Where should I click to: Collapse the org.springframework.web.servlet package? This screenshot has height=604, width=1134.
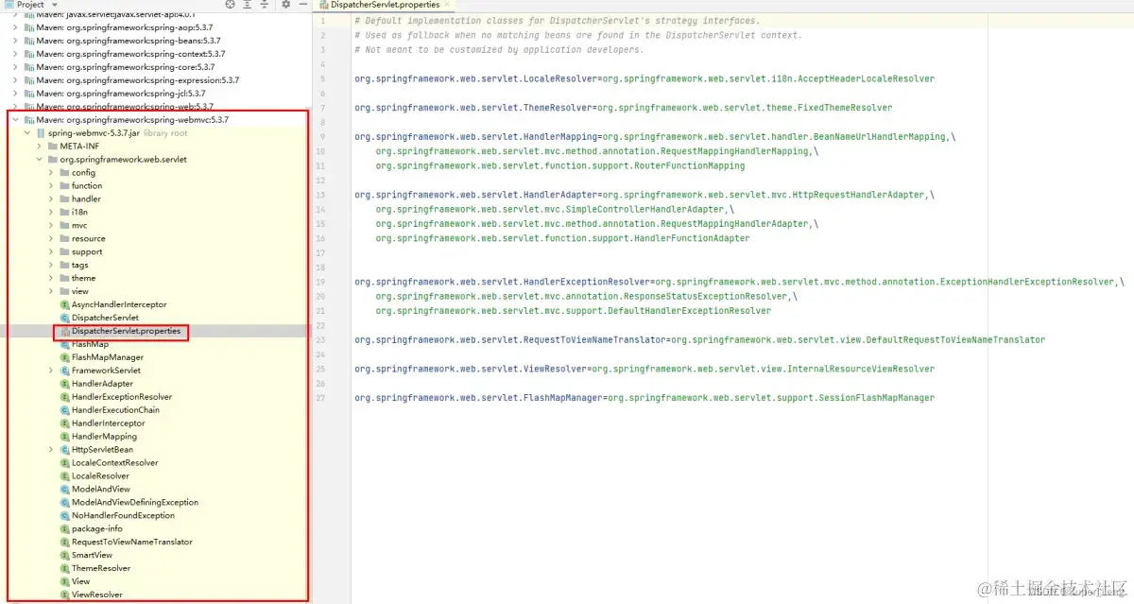click(39, 160)
